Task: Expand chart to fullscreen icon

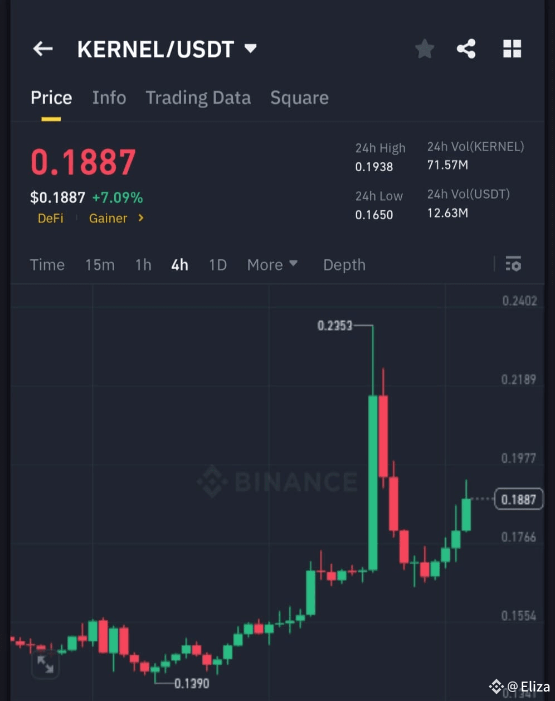Action: click(45, 664)
